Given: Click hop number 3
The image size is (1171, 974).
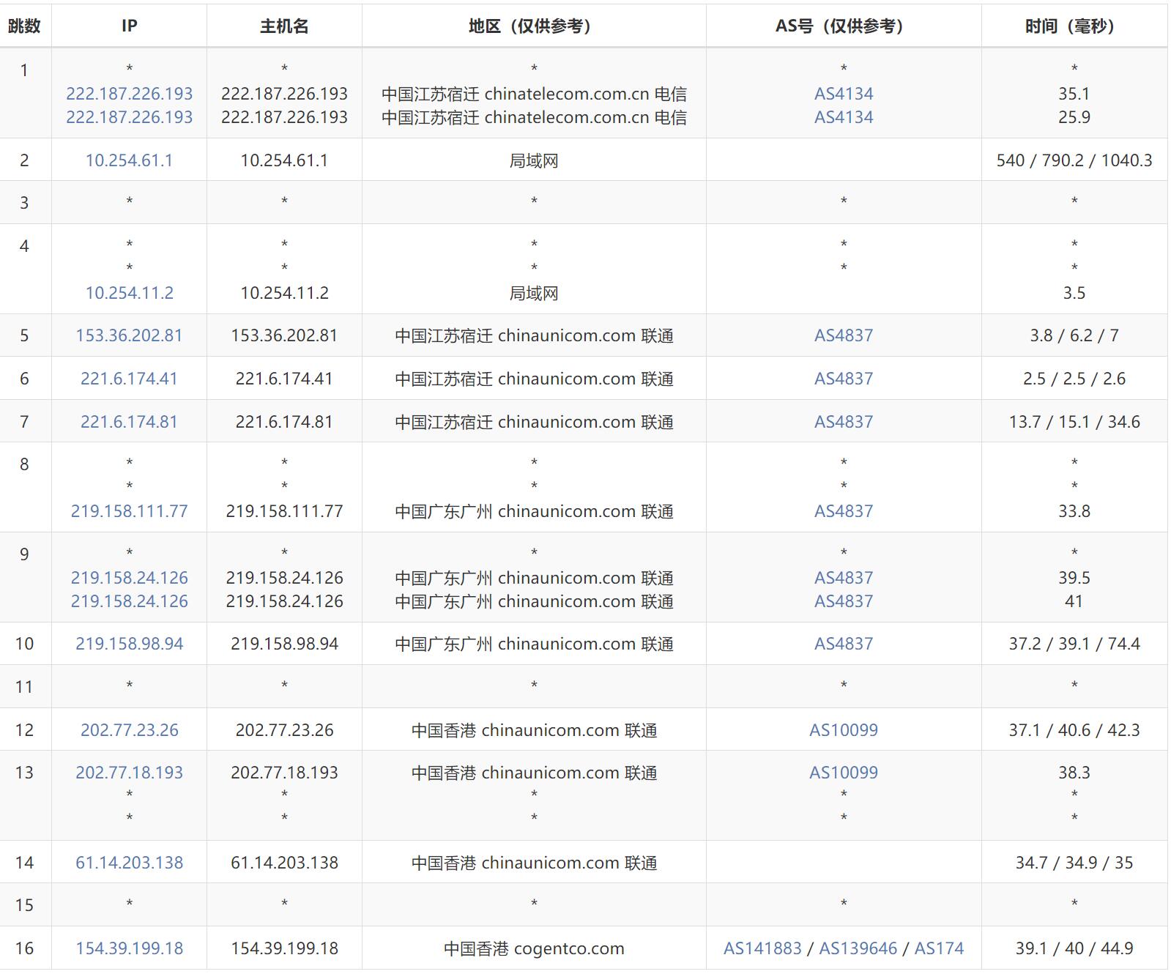Looking at the screenshot, I should click(24, 203).
